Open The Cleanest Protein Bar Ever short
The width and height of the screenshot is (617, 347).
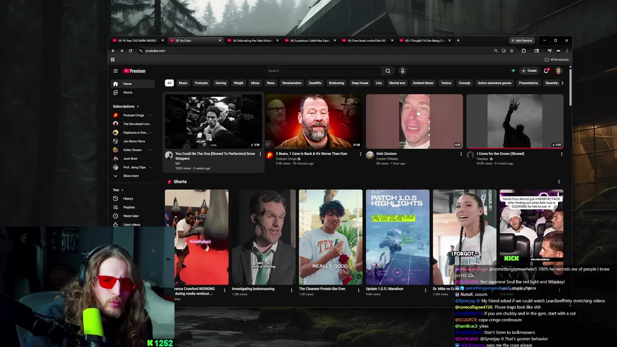click(331, 237)
